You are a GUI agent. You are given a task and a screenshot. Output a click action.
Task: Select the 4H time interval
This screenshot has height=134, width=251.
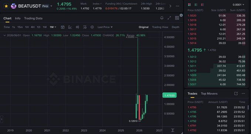[33, 27]
